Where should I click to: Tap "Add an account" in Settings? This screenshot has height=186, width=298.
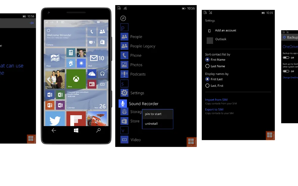[x=225, y=30]
